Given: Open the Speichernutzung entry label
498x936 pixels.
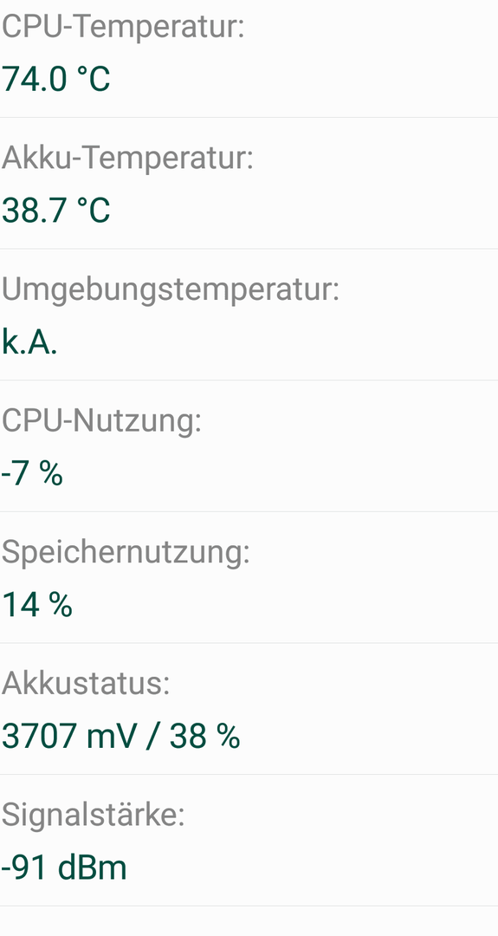Looking at the screenshot, I should (126, 553).
